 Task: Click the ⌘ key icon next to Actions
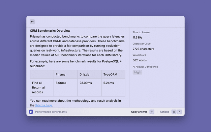pyautogui.click(x=174, y=112)
